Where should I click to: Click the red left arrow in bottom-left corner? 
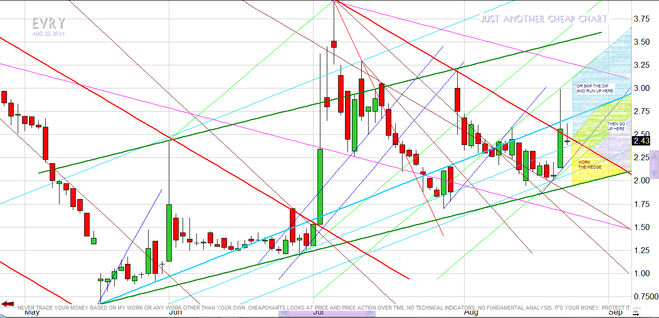click(x=7, y=304)
